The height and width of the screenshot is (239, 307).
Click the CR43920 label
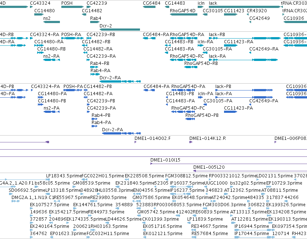click(257, 10)
